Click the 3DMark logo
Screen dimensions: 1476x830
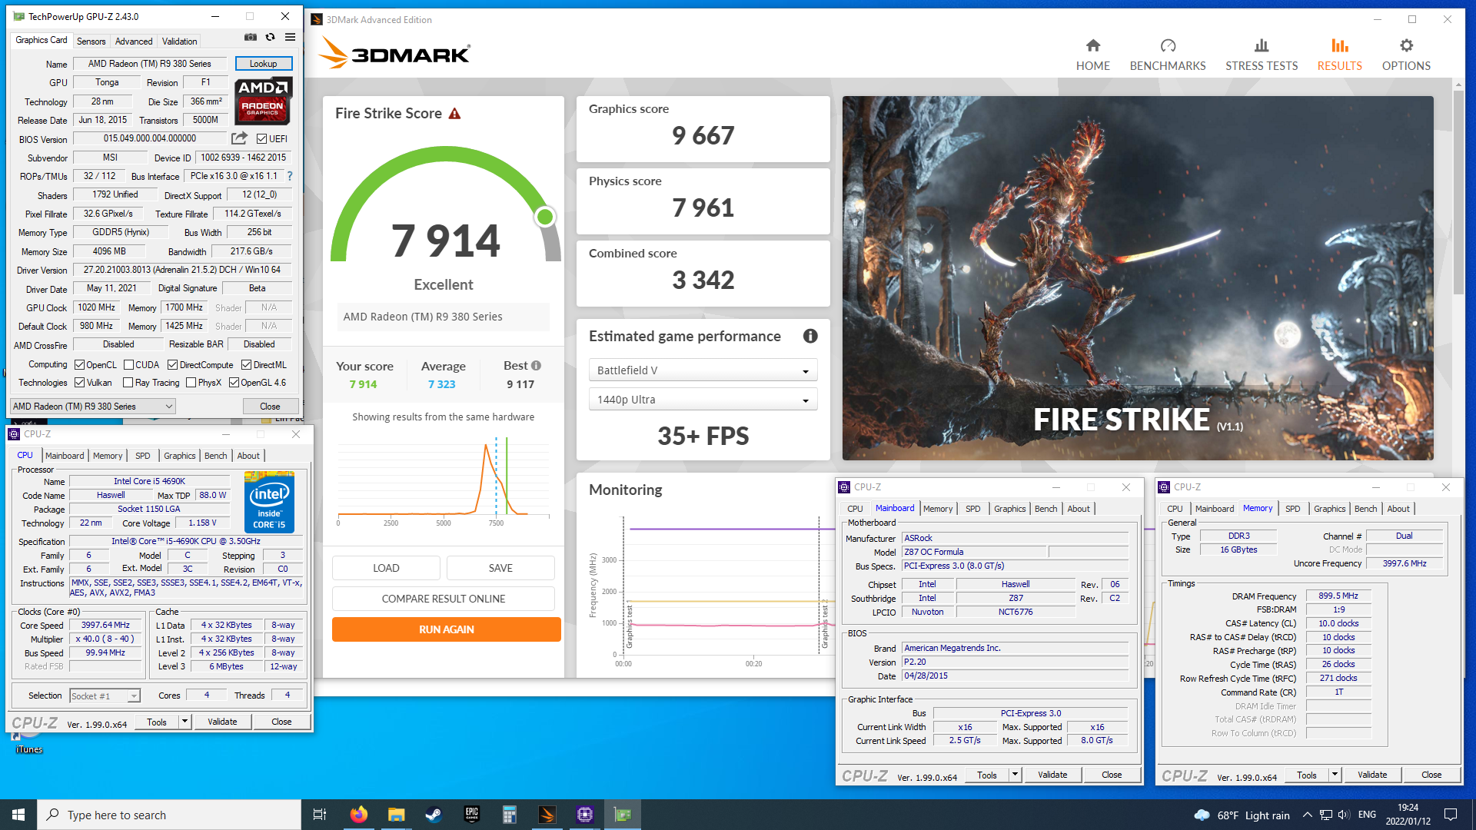394,53
